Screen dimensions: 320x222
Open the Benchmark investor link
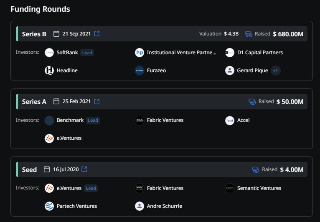70,120
